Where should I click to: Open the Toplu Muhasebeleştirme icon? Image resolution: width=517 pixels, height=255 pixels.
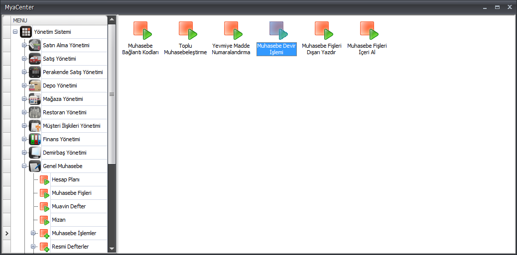[188, 31]
